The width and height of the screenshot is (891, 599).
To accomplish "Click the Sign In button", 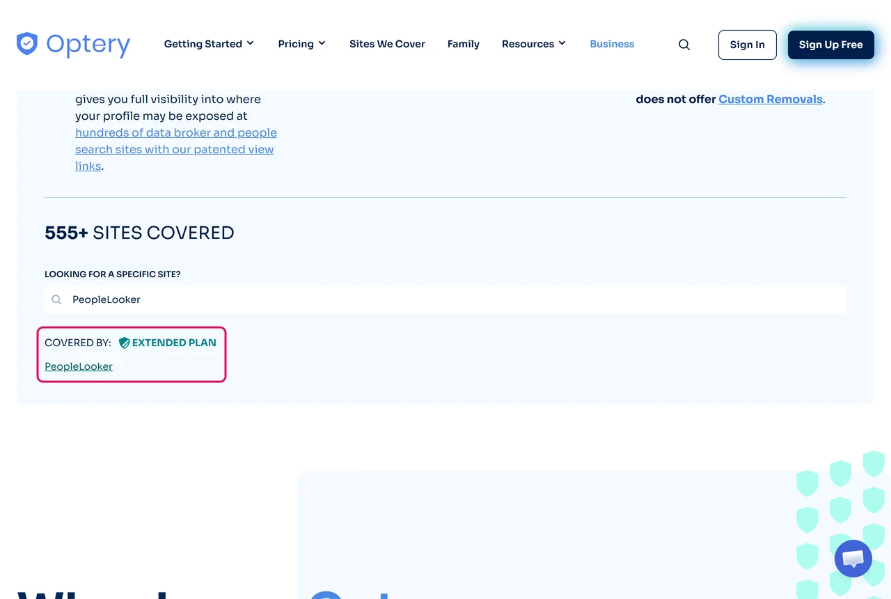I will coord(748,45).
